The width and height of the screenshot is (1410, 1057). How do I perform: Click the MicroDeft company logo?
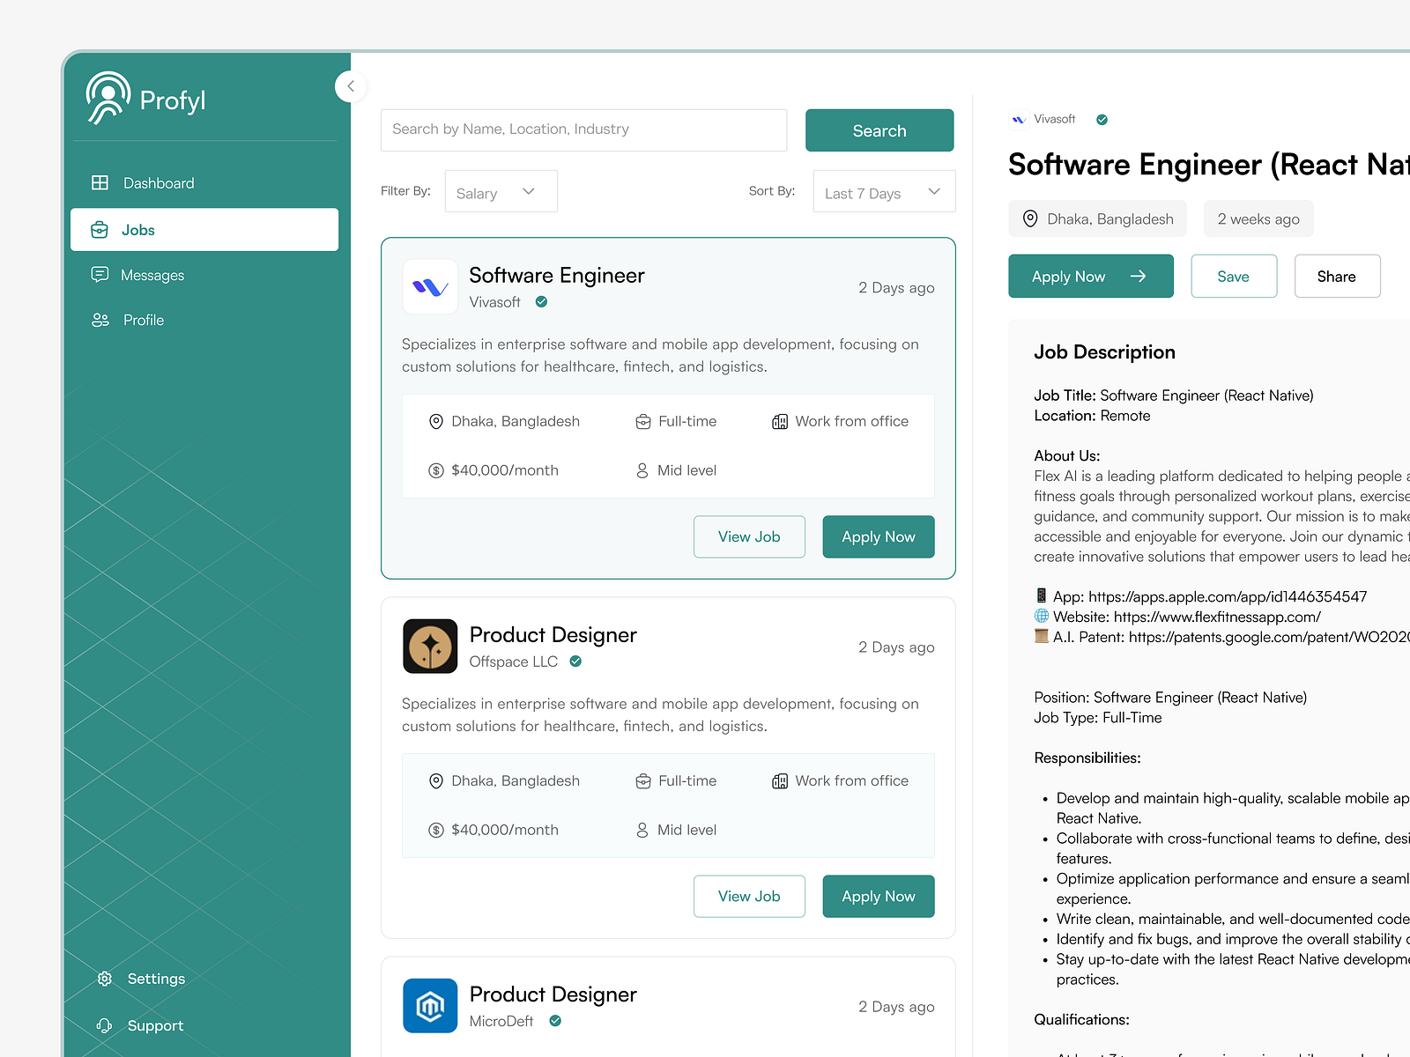pos(430,1005)
